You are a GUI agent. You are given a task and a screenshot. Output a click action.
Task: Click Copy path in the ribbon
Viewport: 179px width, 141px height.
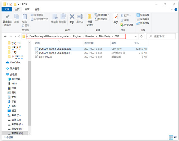click(37, 15)
